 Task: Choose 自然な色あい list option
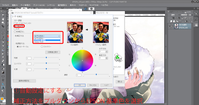(x=47, y=38)
